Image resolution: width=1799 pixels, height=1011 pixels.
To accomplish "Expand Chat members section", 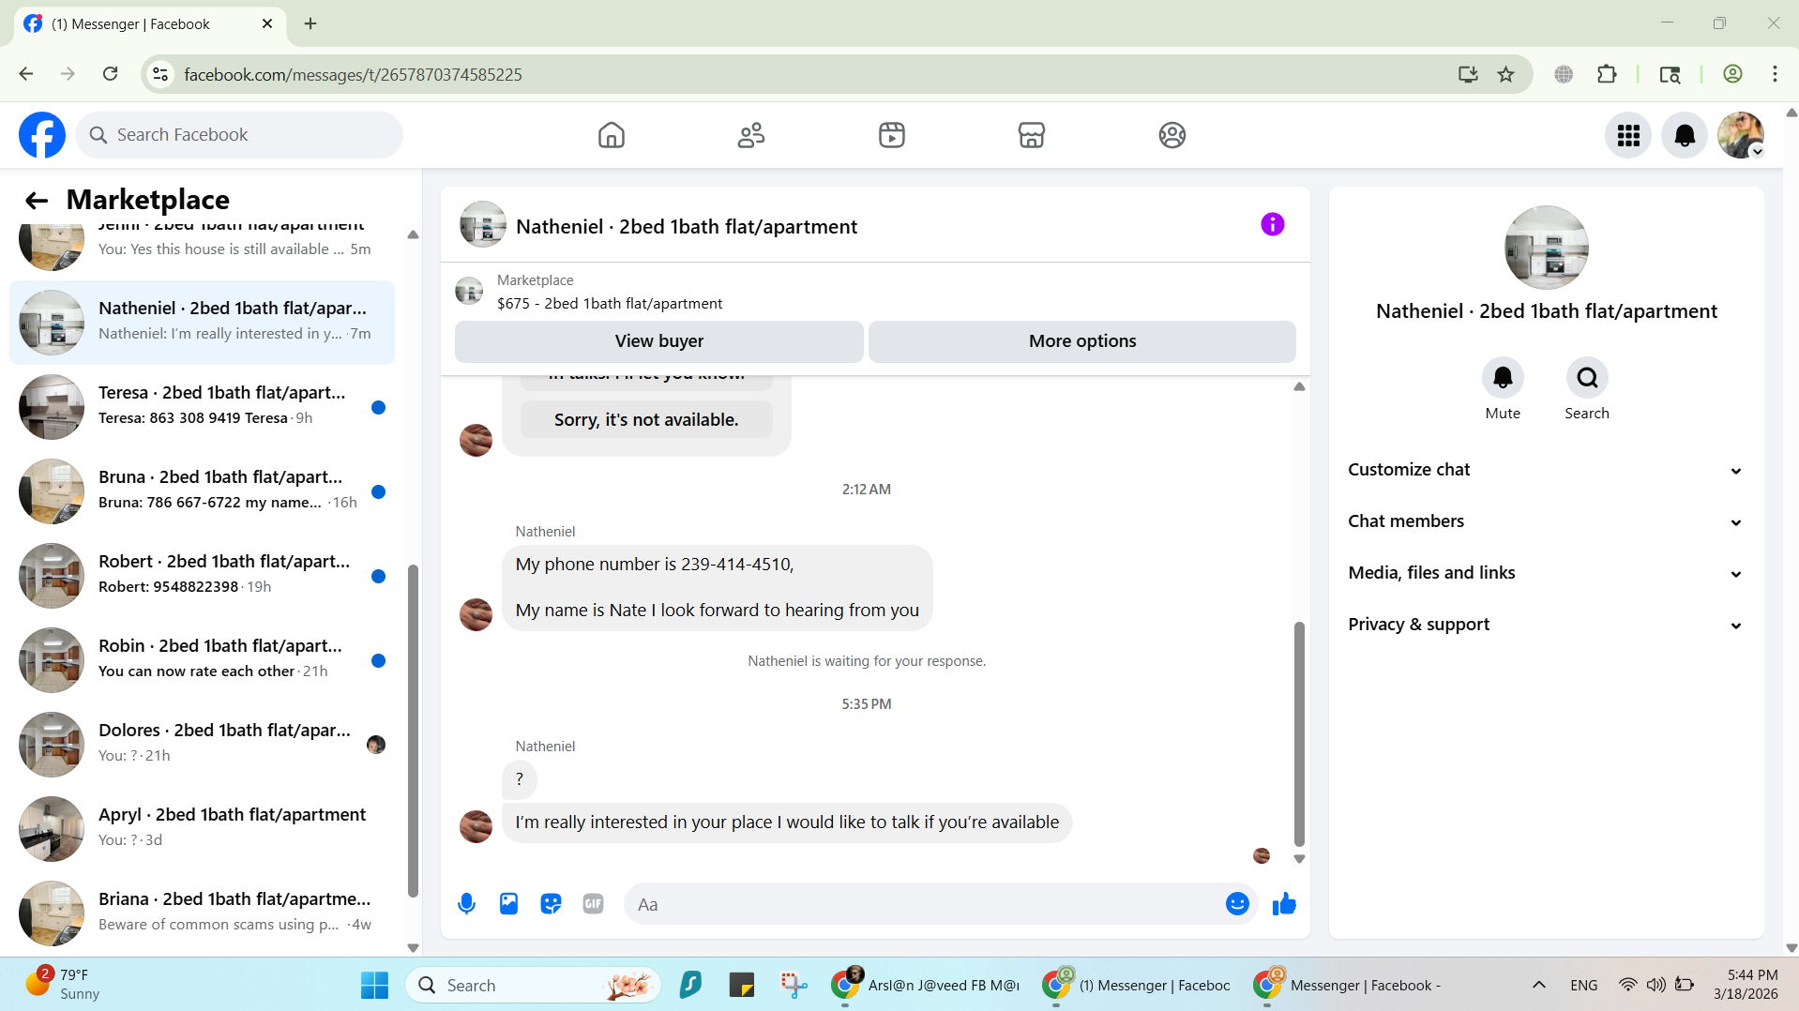I will 1546,521.
